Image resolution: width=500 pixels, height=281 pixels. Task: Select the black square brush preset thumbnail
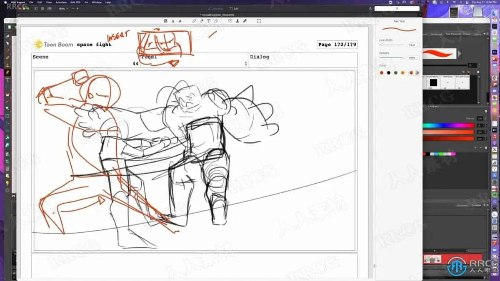[433, 82]
